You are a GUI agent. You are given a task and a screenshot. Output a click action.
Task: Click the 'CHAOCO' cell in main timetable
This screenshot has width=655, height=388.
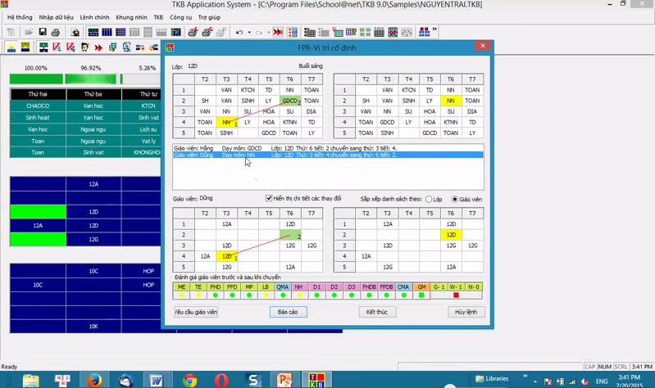pyautogui.click(x=38, y=106)
